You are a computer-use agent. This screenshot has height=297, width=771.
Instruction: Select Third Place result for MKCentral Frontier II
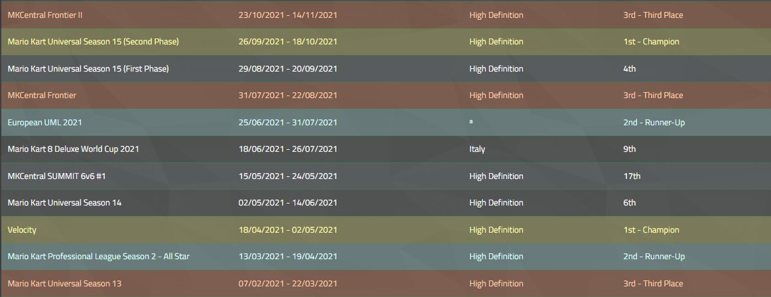click(x=653, y=15)
